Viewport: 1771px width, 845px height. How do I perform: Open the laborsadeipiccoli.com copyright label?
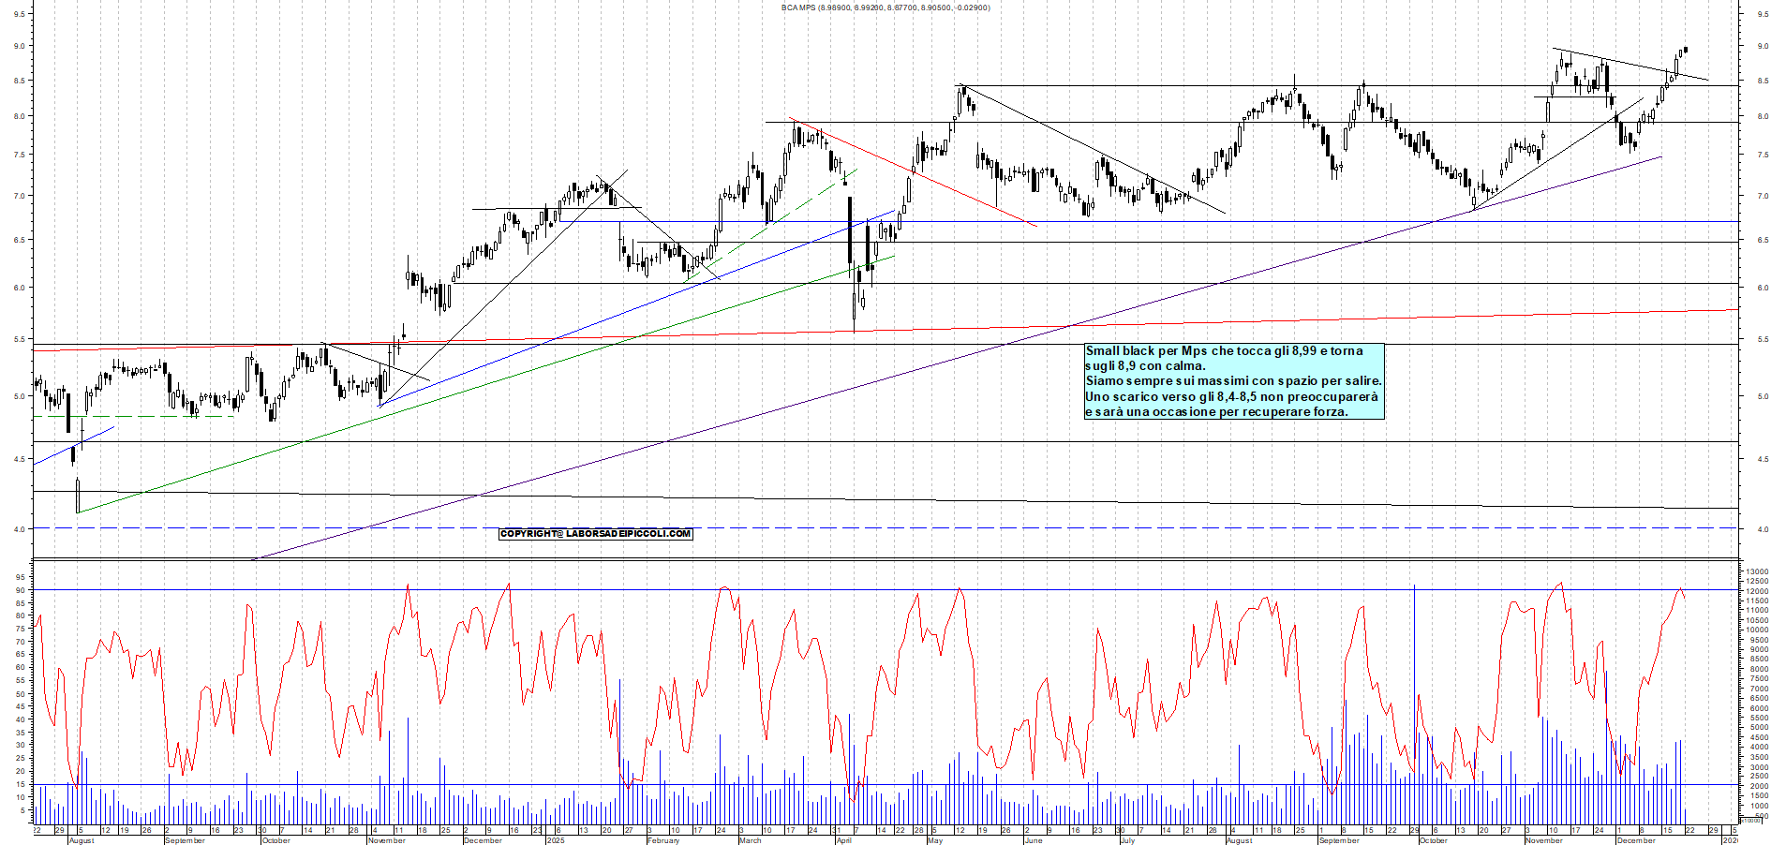(x=596, y=534)
